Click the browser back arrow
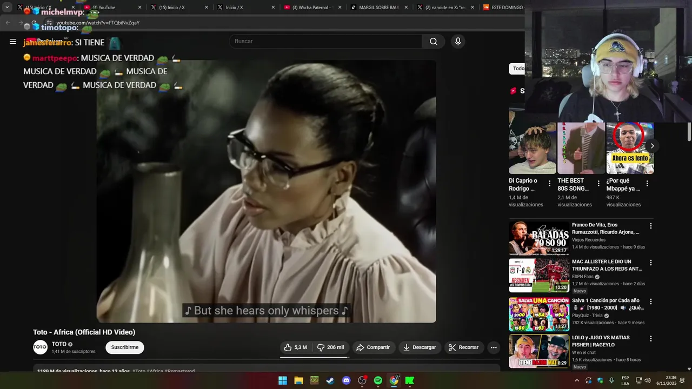Screen dimensions: 692x389 coord(8,23)
